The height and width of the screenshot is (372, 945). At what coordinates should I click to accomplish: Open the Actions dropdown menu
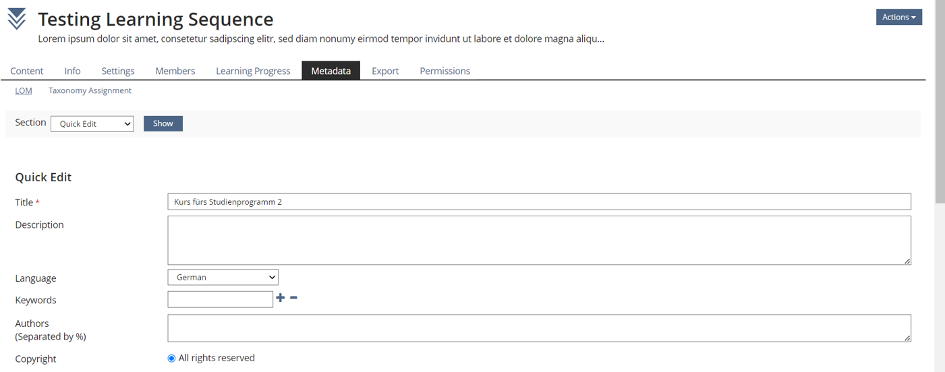(898, 17)
